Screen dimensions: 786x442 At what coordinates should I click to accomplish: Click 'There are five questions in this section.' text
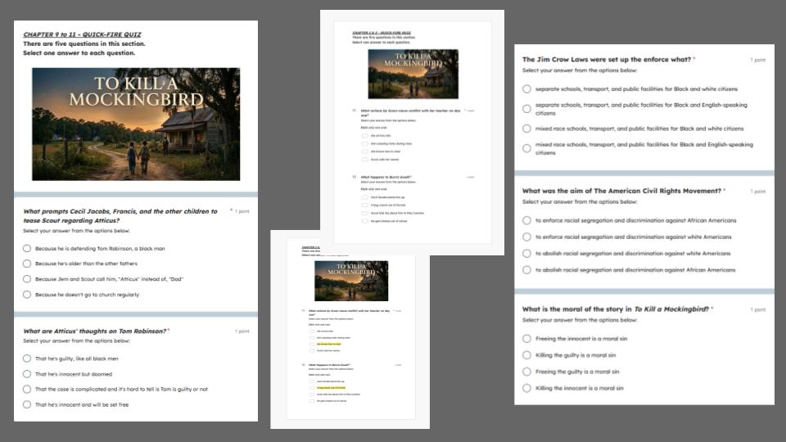pos(84,43)
